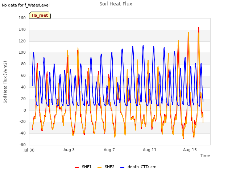Click the red SHF1 legend color marker
Screen dimensions: 232x174
76,167
